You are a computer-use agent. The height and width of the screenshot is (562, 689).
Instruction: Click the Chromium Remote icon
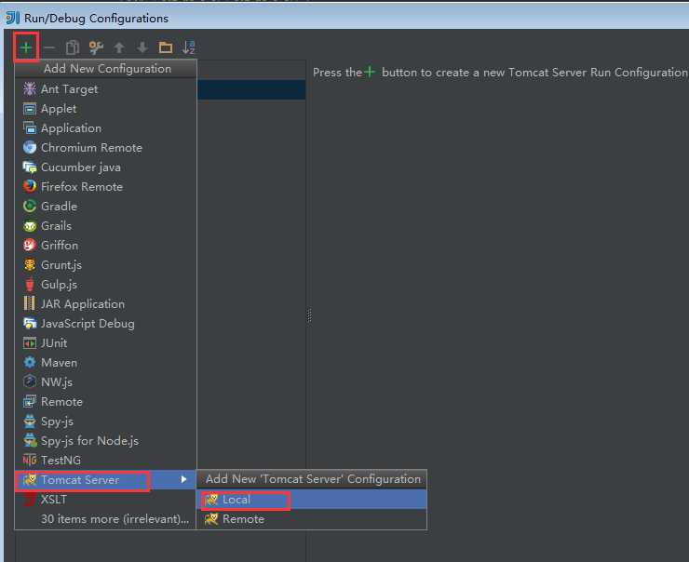point(30,148)
